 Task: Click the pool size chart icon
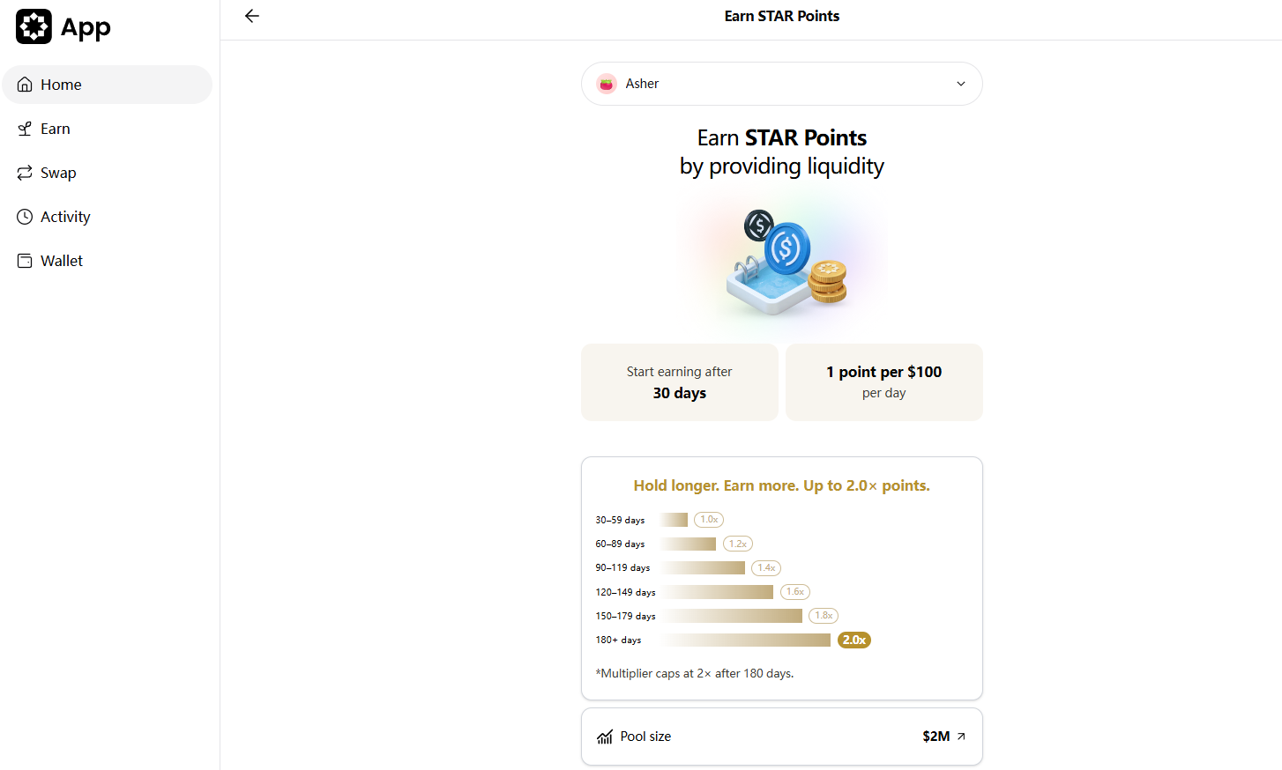(604, 737)
